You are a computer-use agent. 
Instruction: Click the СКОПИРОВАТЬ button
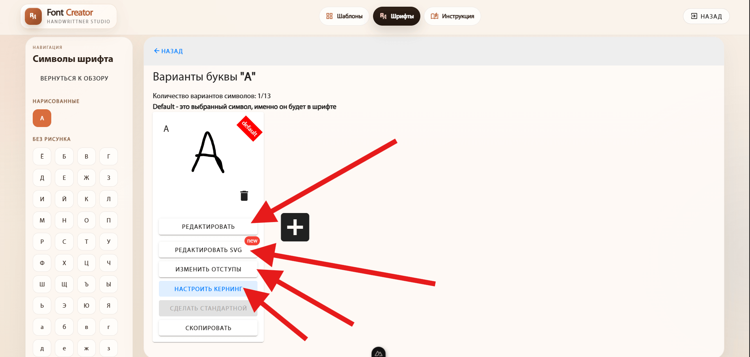[208, 328]
